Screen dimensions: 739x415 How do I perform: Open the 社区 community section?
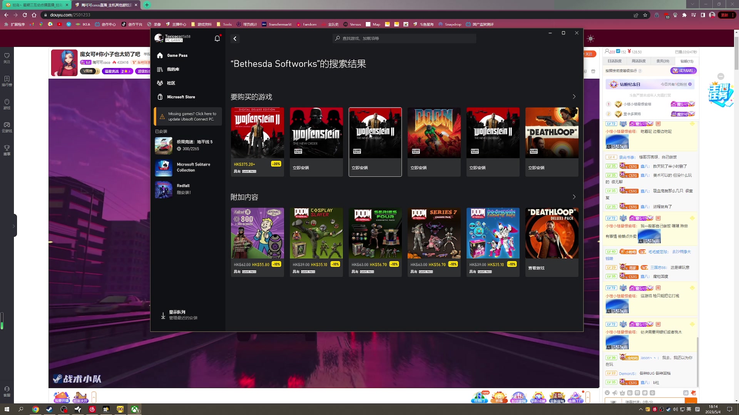tap(171, 83)
